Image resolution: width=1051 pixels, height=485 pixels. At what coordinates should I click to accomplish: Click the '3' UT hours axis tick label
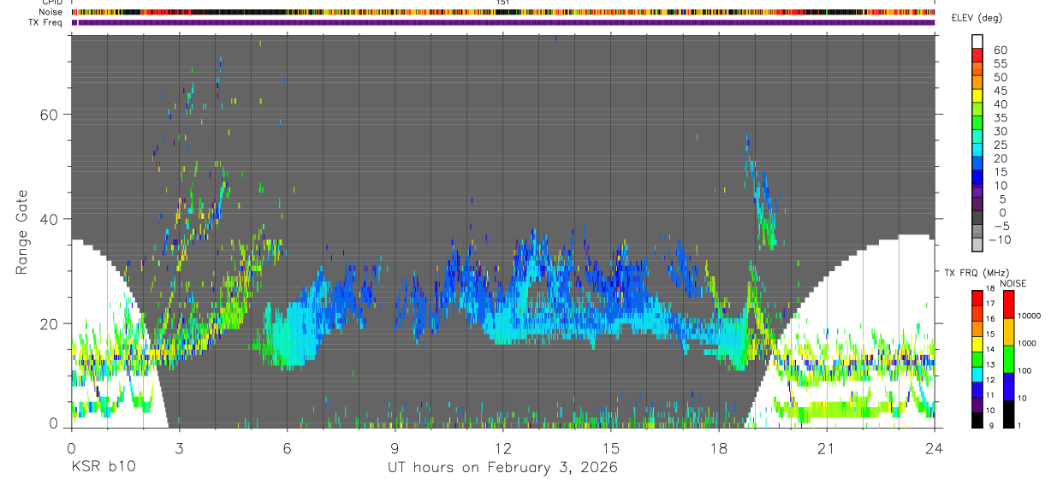pos(179,448)
